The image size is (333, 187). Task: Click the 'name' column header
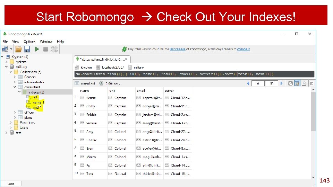click(x=85, y=90)
